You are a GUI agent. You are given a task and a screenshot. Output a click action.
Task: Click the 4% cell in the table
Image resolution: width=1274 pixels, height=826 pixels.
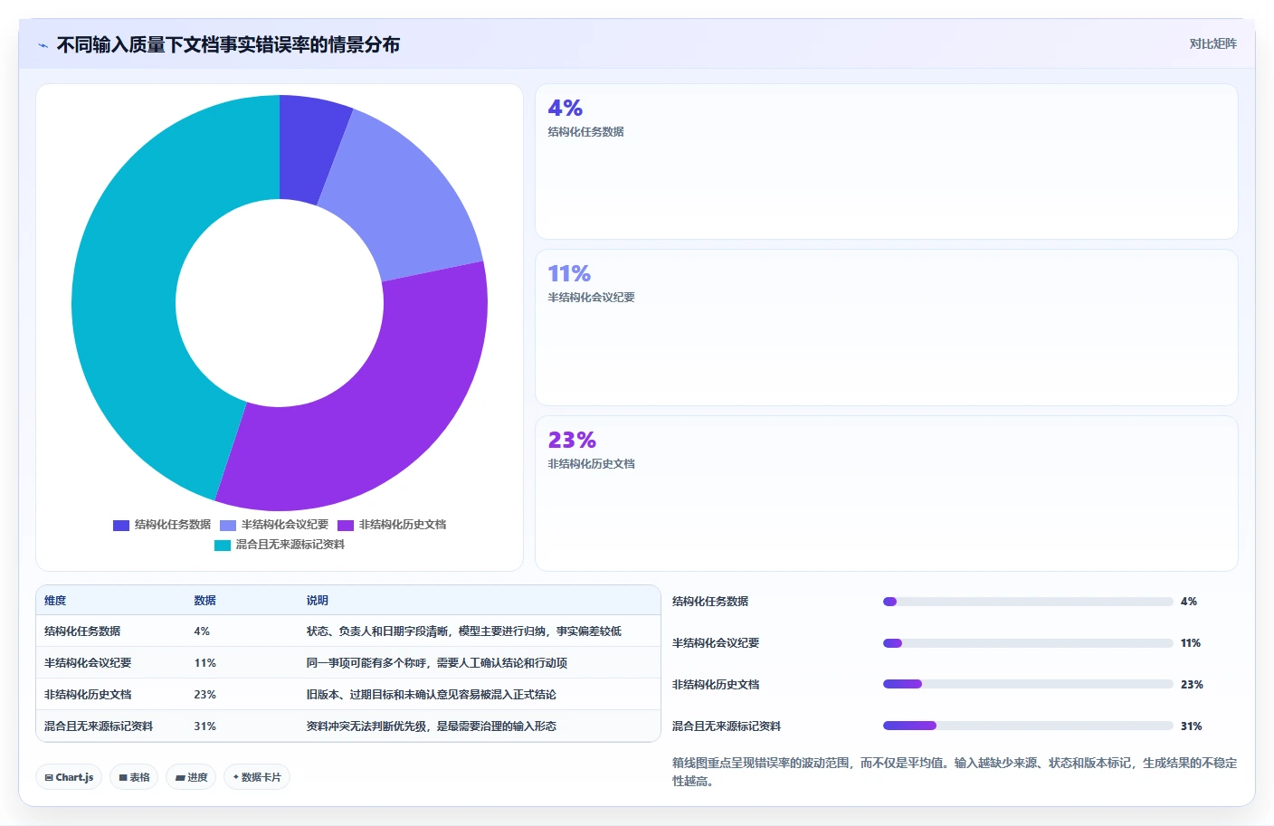[202, 631]
